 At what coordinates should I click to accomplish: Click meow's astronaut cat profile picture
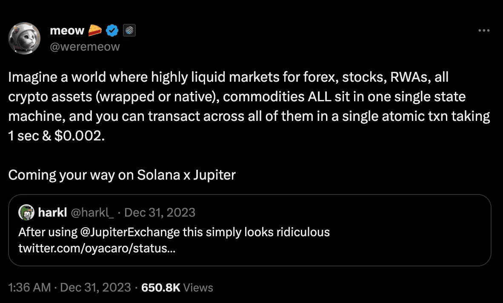pyautogui.click(x=24, y=38)
